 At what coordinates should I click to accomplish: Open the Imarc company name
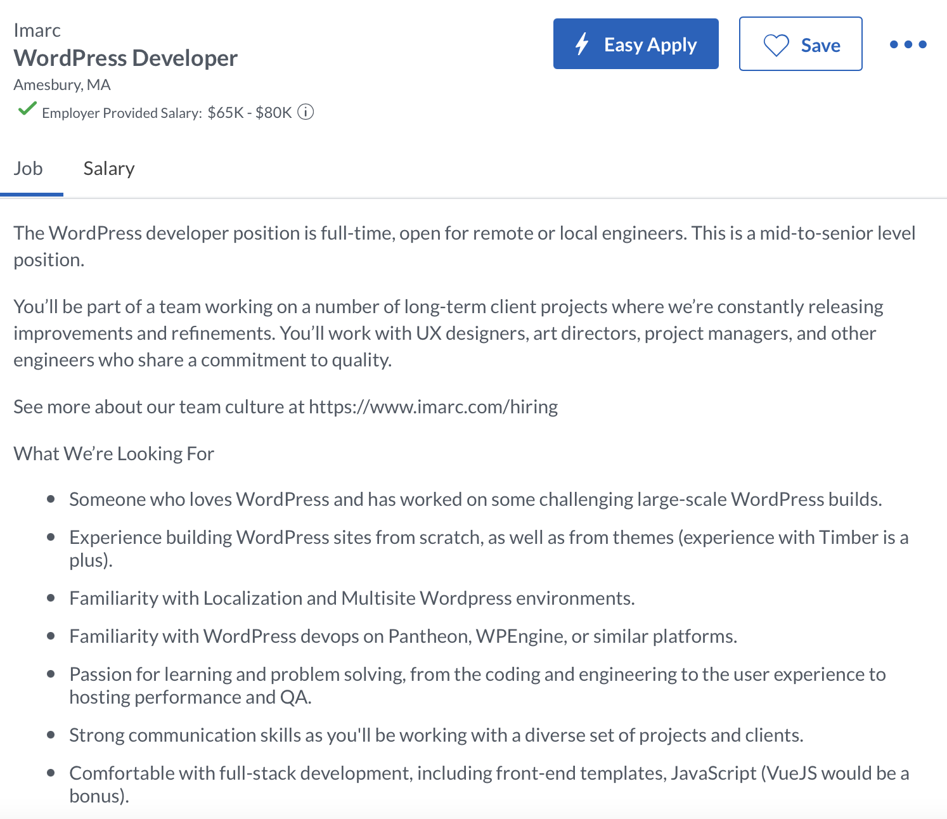(37, 30)
